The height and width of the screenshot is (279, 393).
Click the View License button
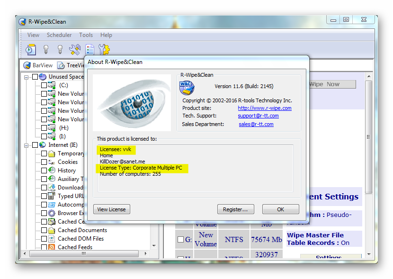[112, 209]
